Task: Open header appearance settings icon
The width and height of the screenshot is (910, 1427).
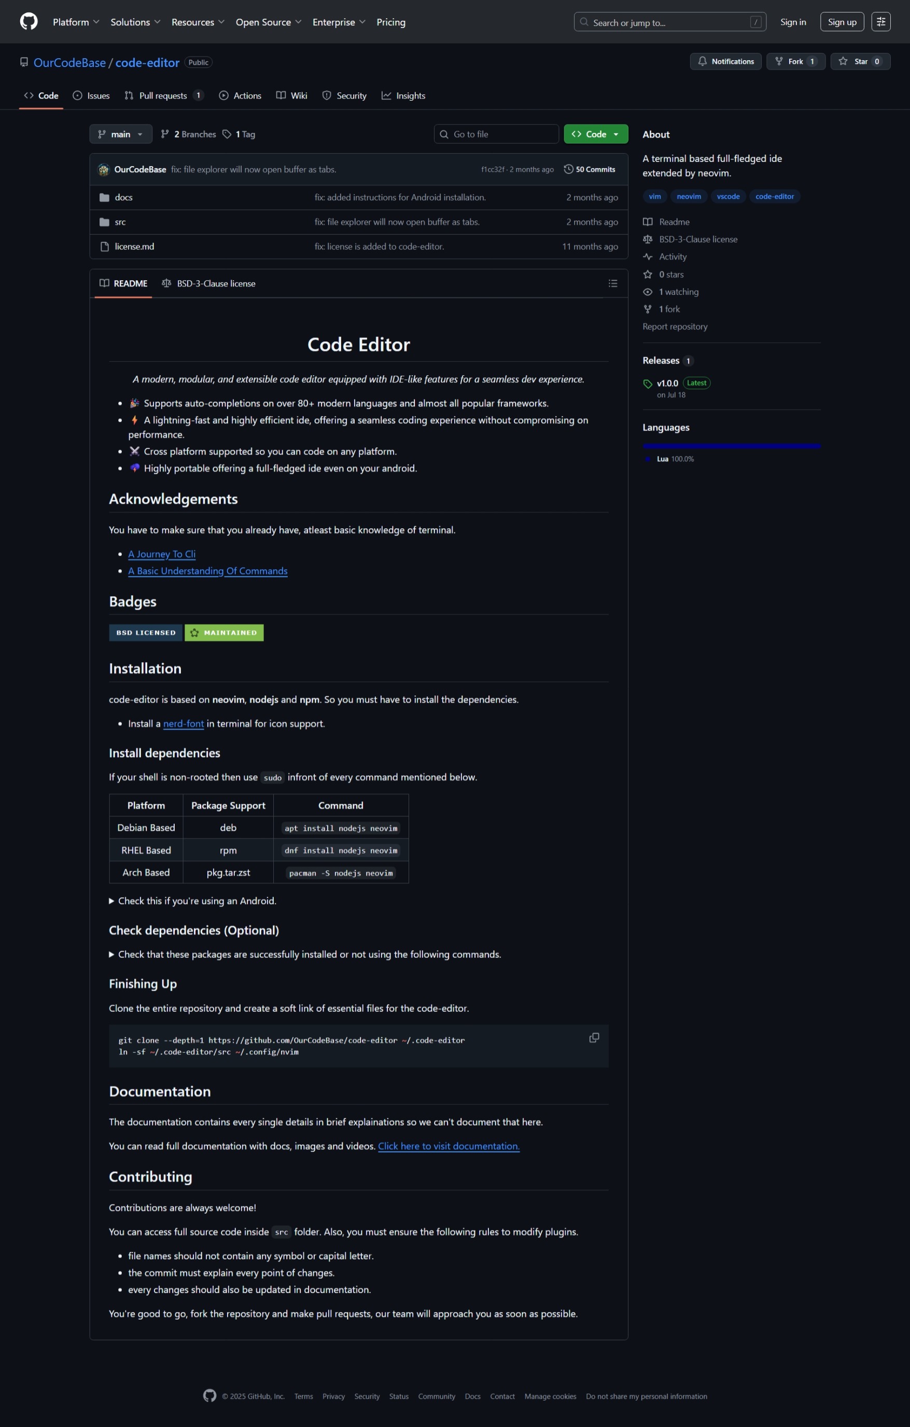Action: pos(880,22)
